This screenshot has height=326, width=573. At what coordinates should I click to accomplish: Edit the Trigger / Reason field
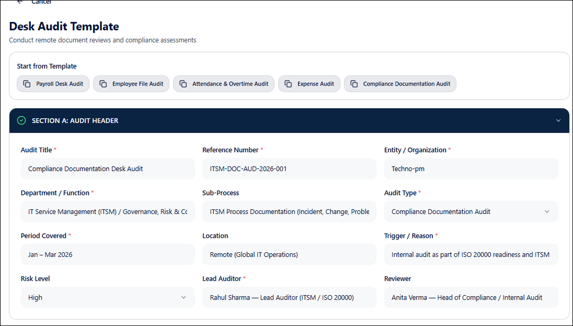[x=471, y=254]
